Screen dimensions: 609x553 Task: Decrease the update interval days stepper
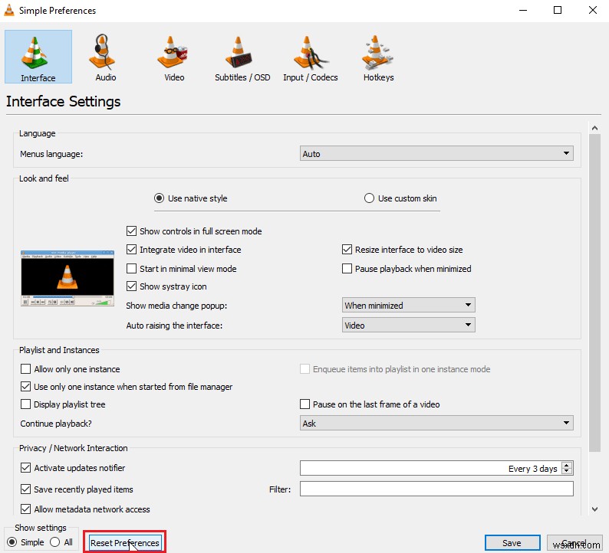click(x=567, y=471)
